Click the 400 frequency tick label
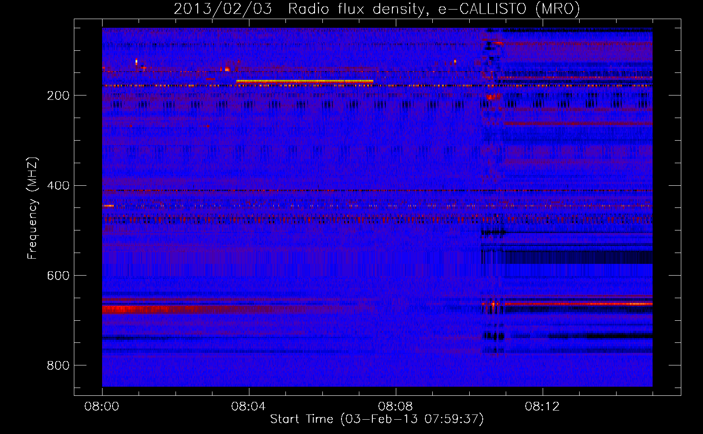703x434 pixels. pos(58,186)
